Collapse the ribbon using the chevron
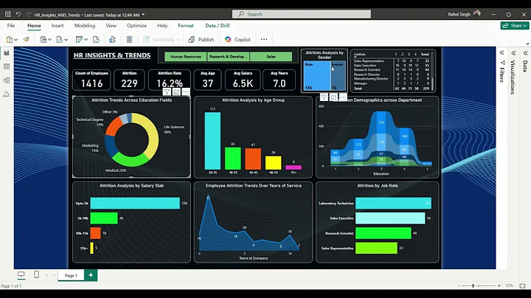Image resolution: width=531 pixels, height=298 pixels. click(527, 44)
